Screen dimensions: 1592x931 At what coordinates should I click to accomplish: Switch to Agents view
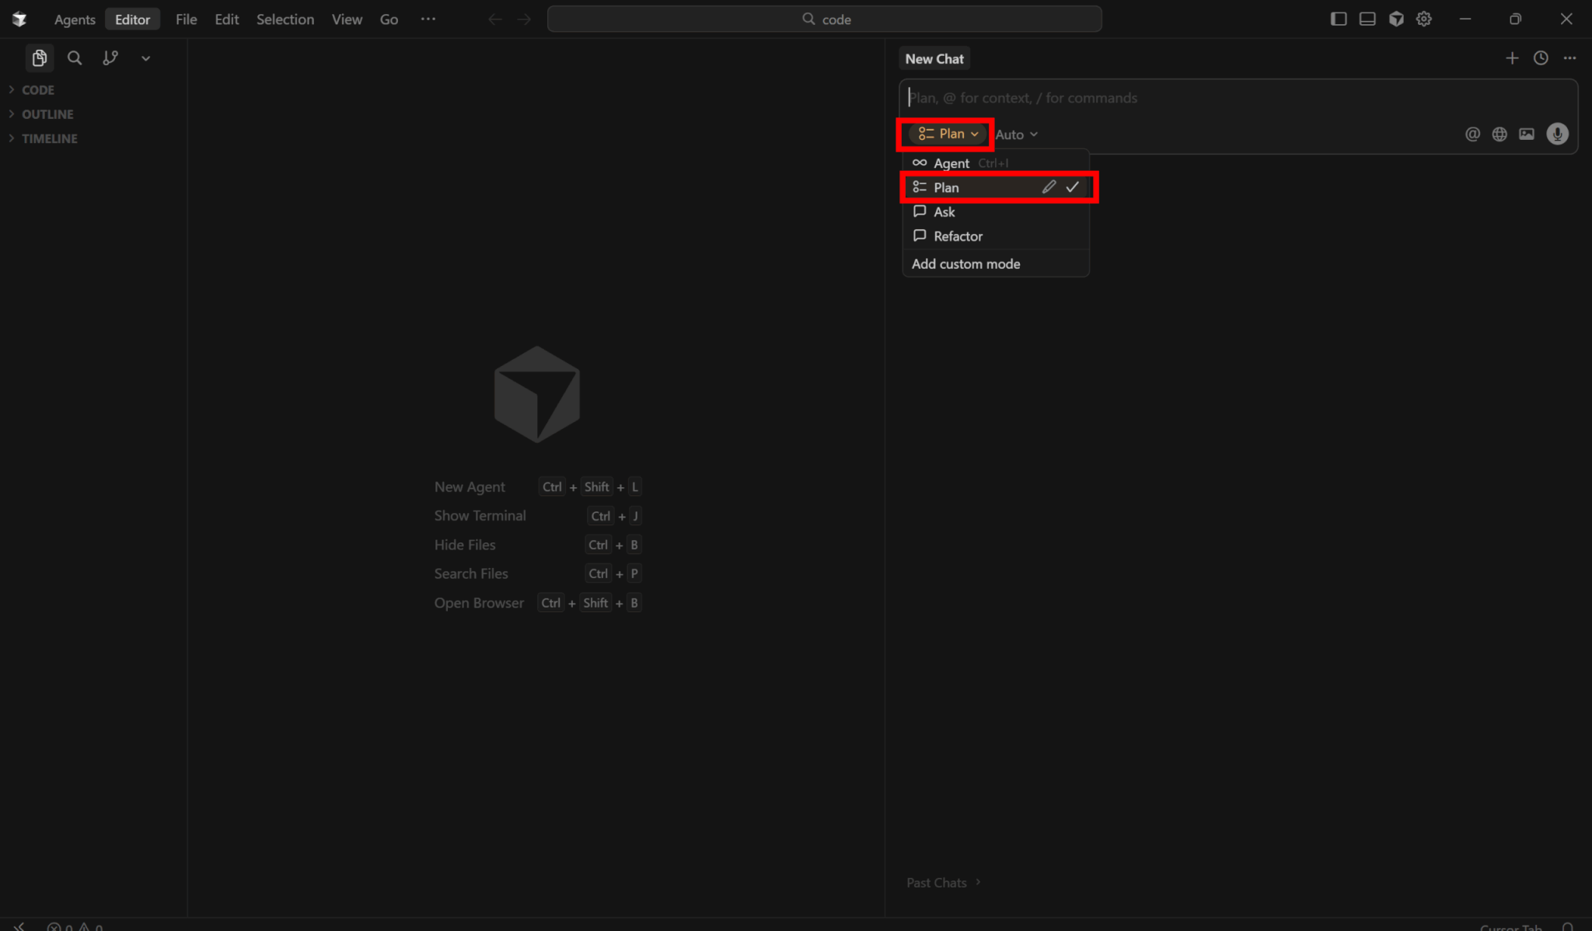click(75, 19)
